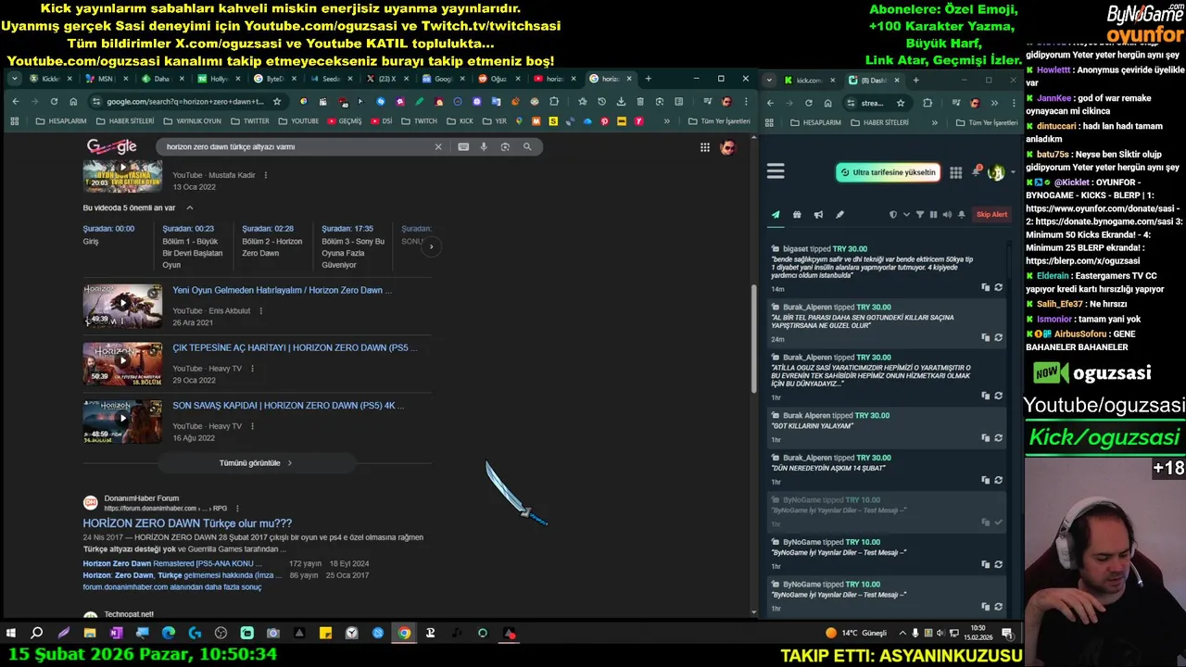
Task: Open tab search dropdown in Google window
Action: point(14,79)
